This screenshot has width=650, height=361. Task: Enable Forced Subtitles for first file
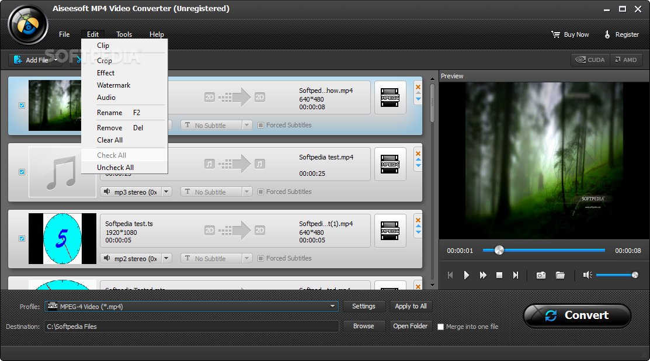[260, 125]
